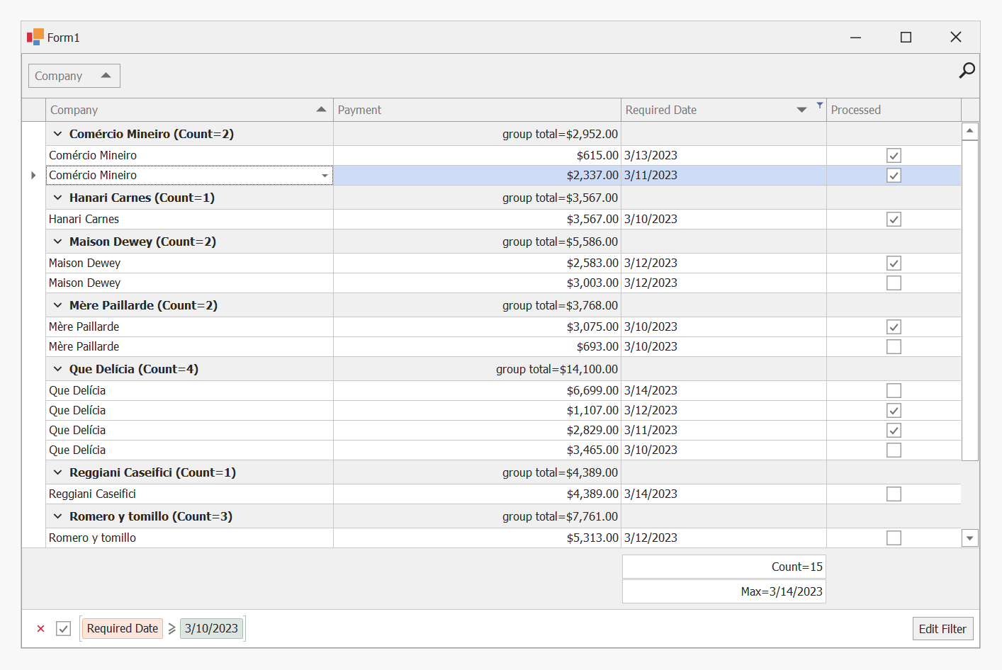This screenshot has width=1002, height=670.
Task: Click the Form1 application icon
Action: click(x=35, y=37)
